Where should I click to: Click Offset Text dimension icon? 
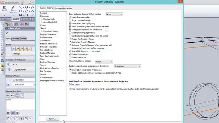[22, 96]
